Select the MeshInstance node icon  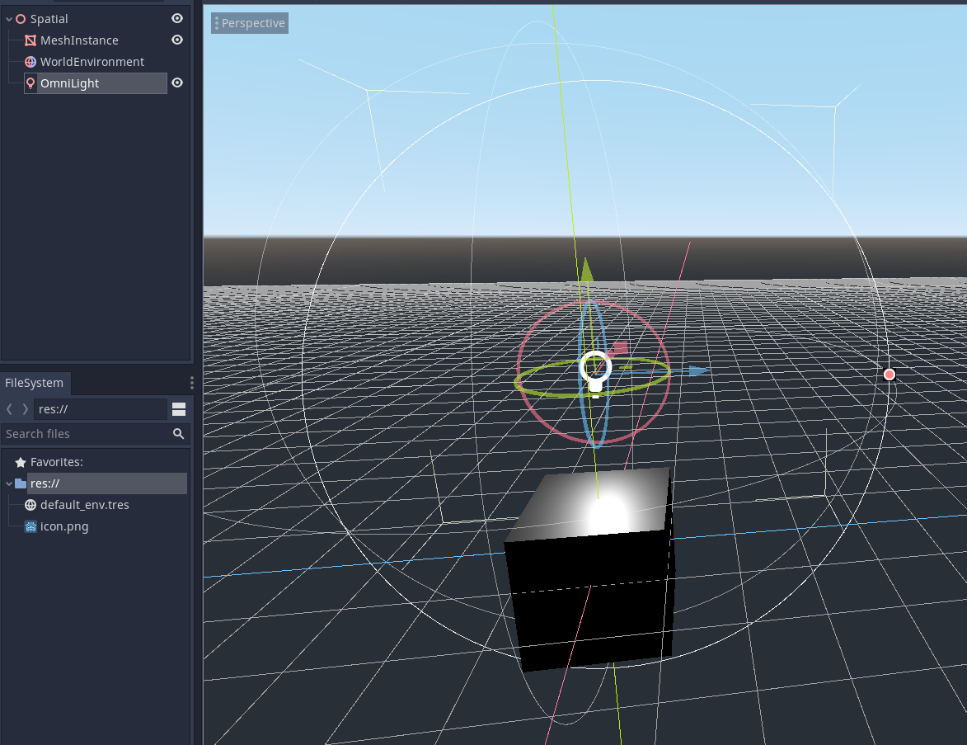31,40
